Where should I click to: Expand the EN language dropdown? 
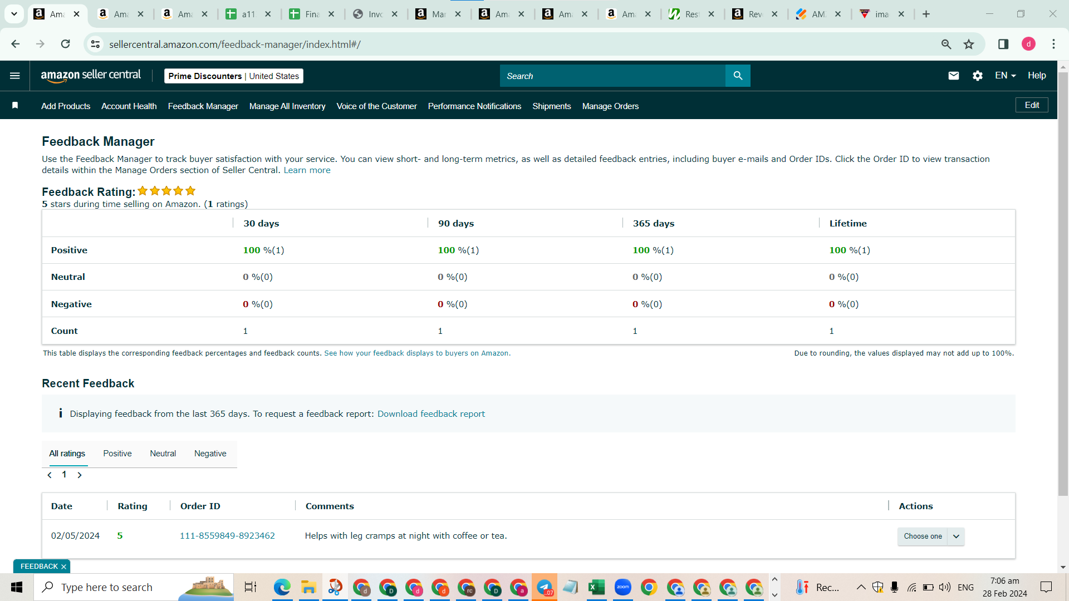pyautogui.click(x=1005, y=76)
